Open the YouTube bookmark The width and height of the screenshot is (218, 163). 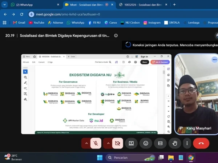point(37,22)
